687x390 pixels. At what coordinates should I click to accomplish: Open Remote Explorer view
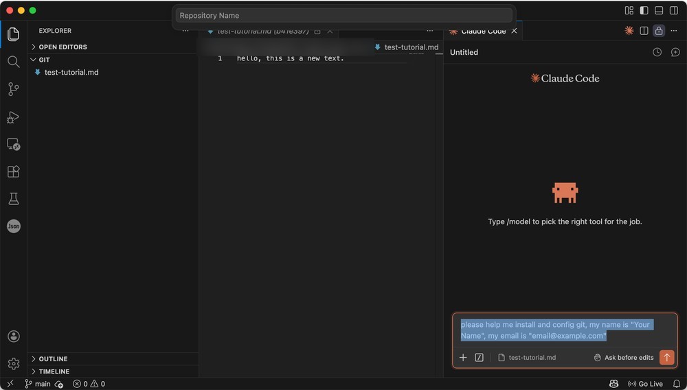(14, 145)
